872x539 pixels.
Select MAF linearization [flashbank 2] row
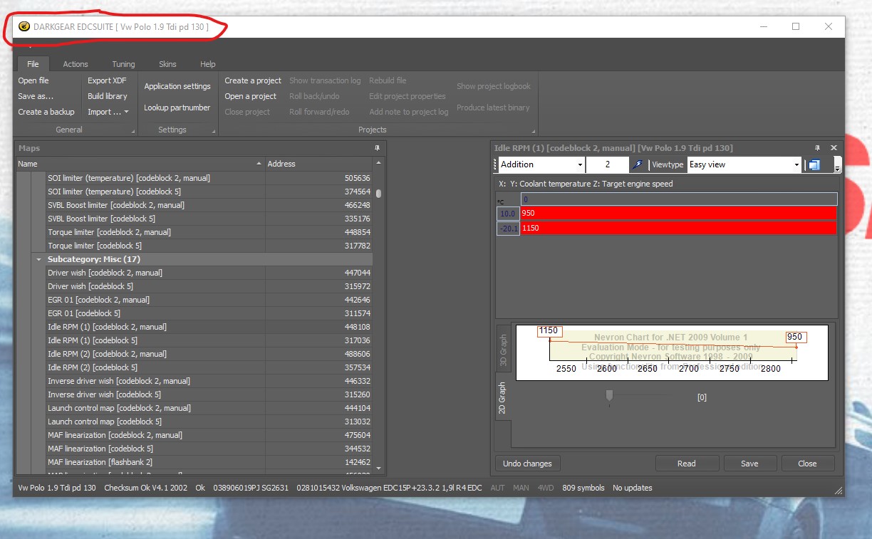209,462
